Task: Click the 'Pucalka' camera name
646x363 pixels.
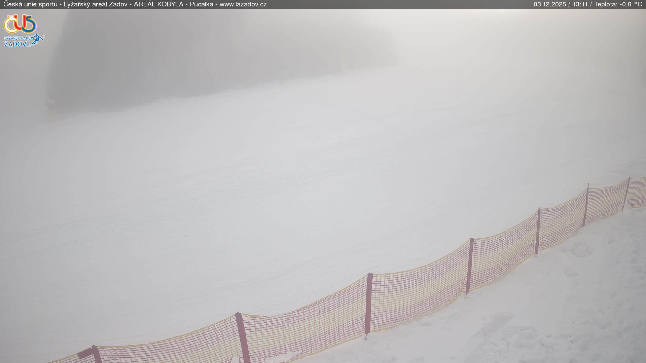Action: point(201,4)
